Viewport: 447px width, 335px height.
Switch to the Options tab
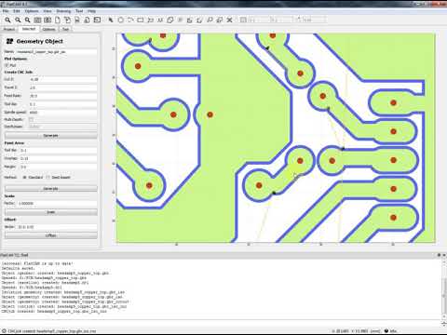click(49, 29)
